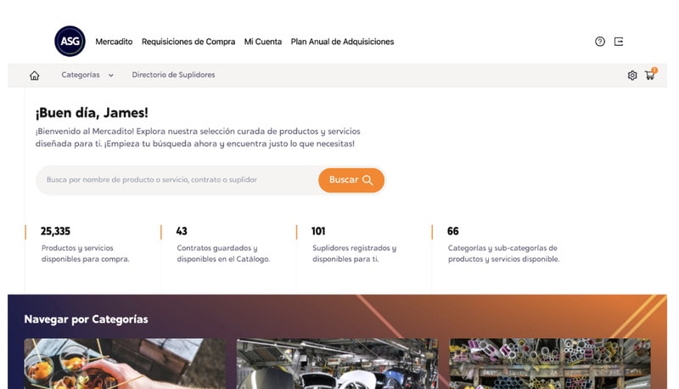Click the ASG logo

[x=70, y=42]
